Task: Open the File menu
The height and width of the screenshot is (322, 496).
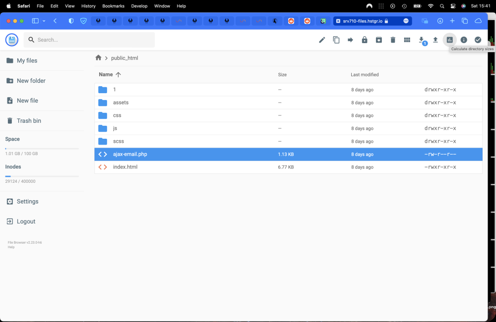Action: (40, 6)
